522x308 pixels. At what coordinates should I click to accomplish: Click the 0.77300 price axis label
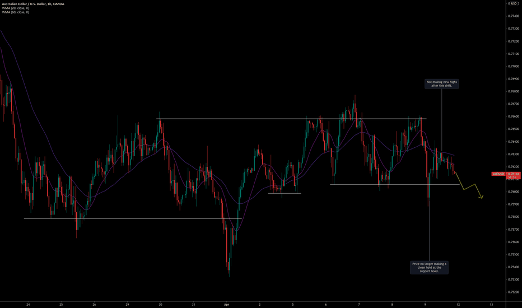(513, 29)
